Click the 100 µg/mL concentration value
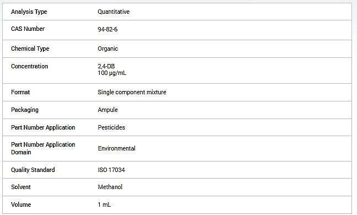The height and width of the screenshot is (215, 357). click(112, 73)
